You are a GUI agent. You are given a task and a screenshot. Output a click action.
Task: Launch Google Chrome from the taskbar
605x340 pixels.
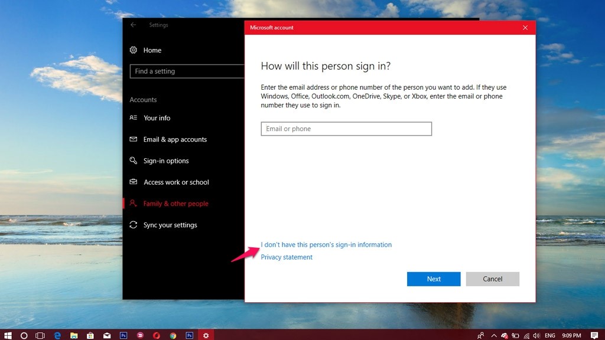tap(173, 335)
